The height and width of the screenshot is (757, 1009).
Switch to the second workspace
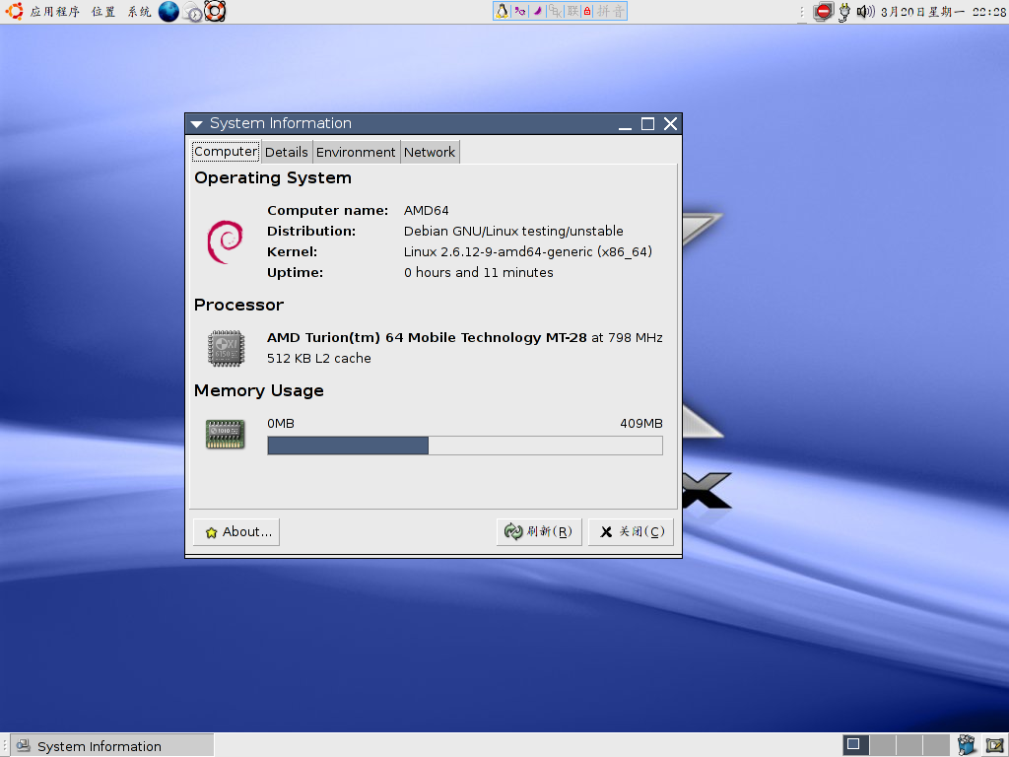coord(883,745)
